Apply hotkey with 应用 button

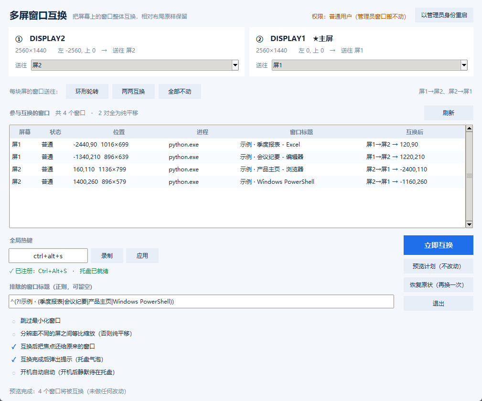(142, 256)
